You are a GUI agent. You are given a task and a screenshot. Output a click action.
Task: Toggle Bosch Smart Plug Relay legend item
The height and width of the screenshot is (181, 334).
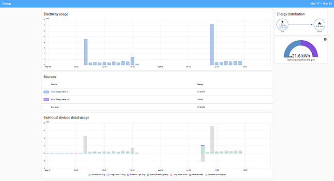click(x=158, y=175)
